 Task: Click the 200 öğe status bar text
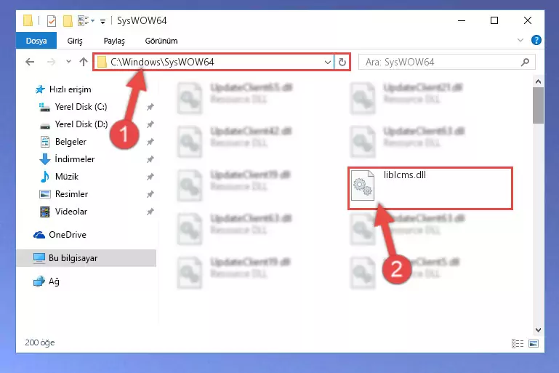[40, 342]
